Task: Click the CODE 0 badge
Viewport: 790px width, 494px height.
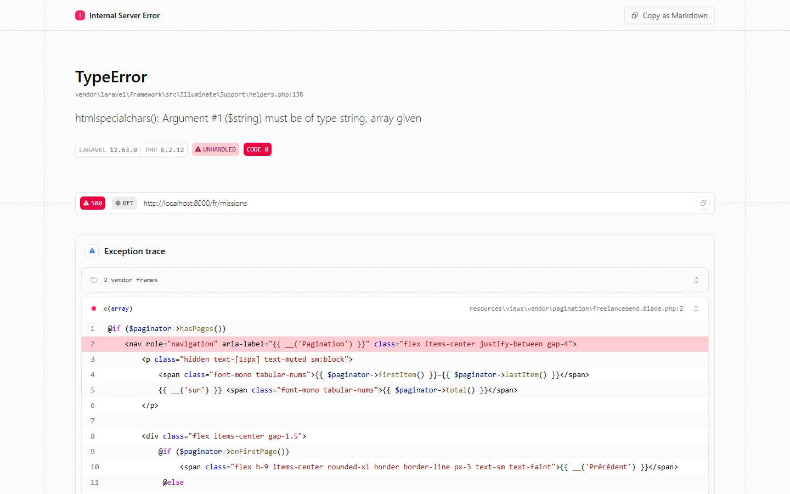Action: (x=257, y=149)
